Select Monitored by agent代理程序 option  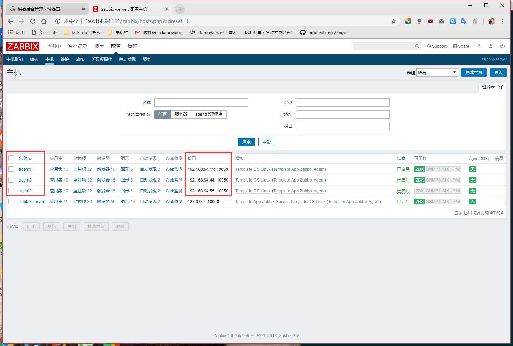point(209,114)
